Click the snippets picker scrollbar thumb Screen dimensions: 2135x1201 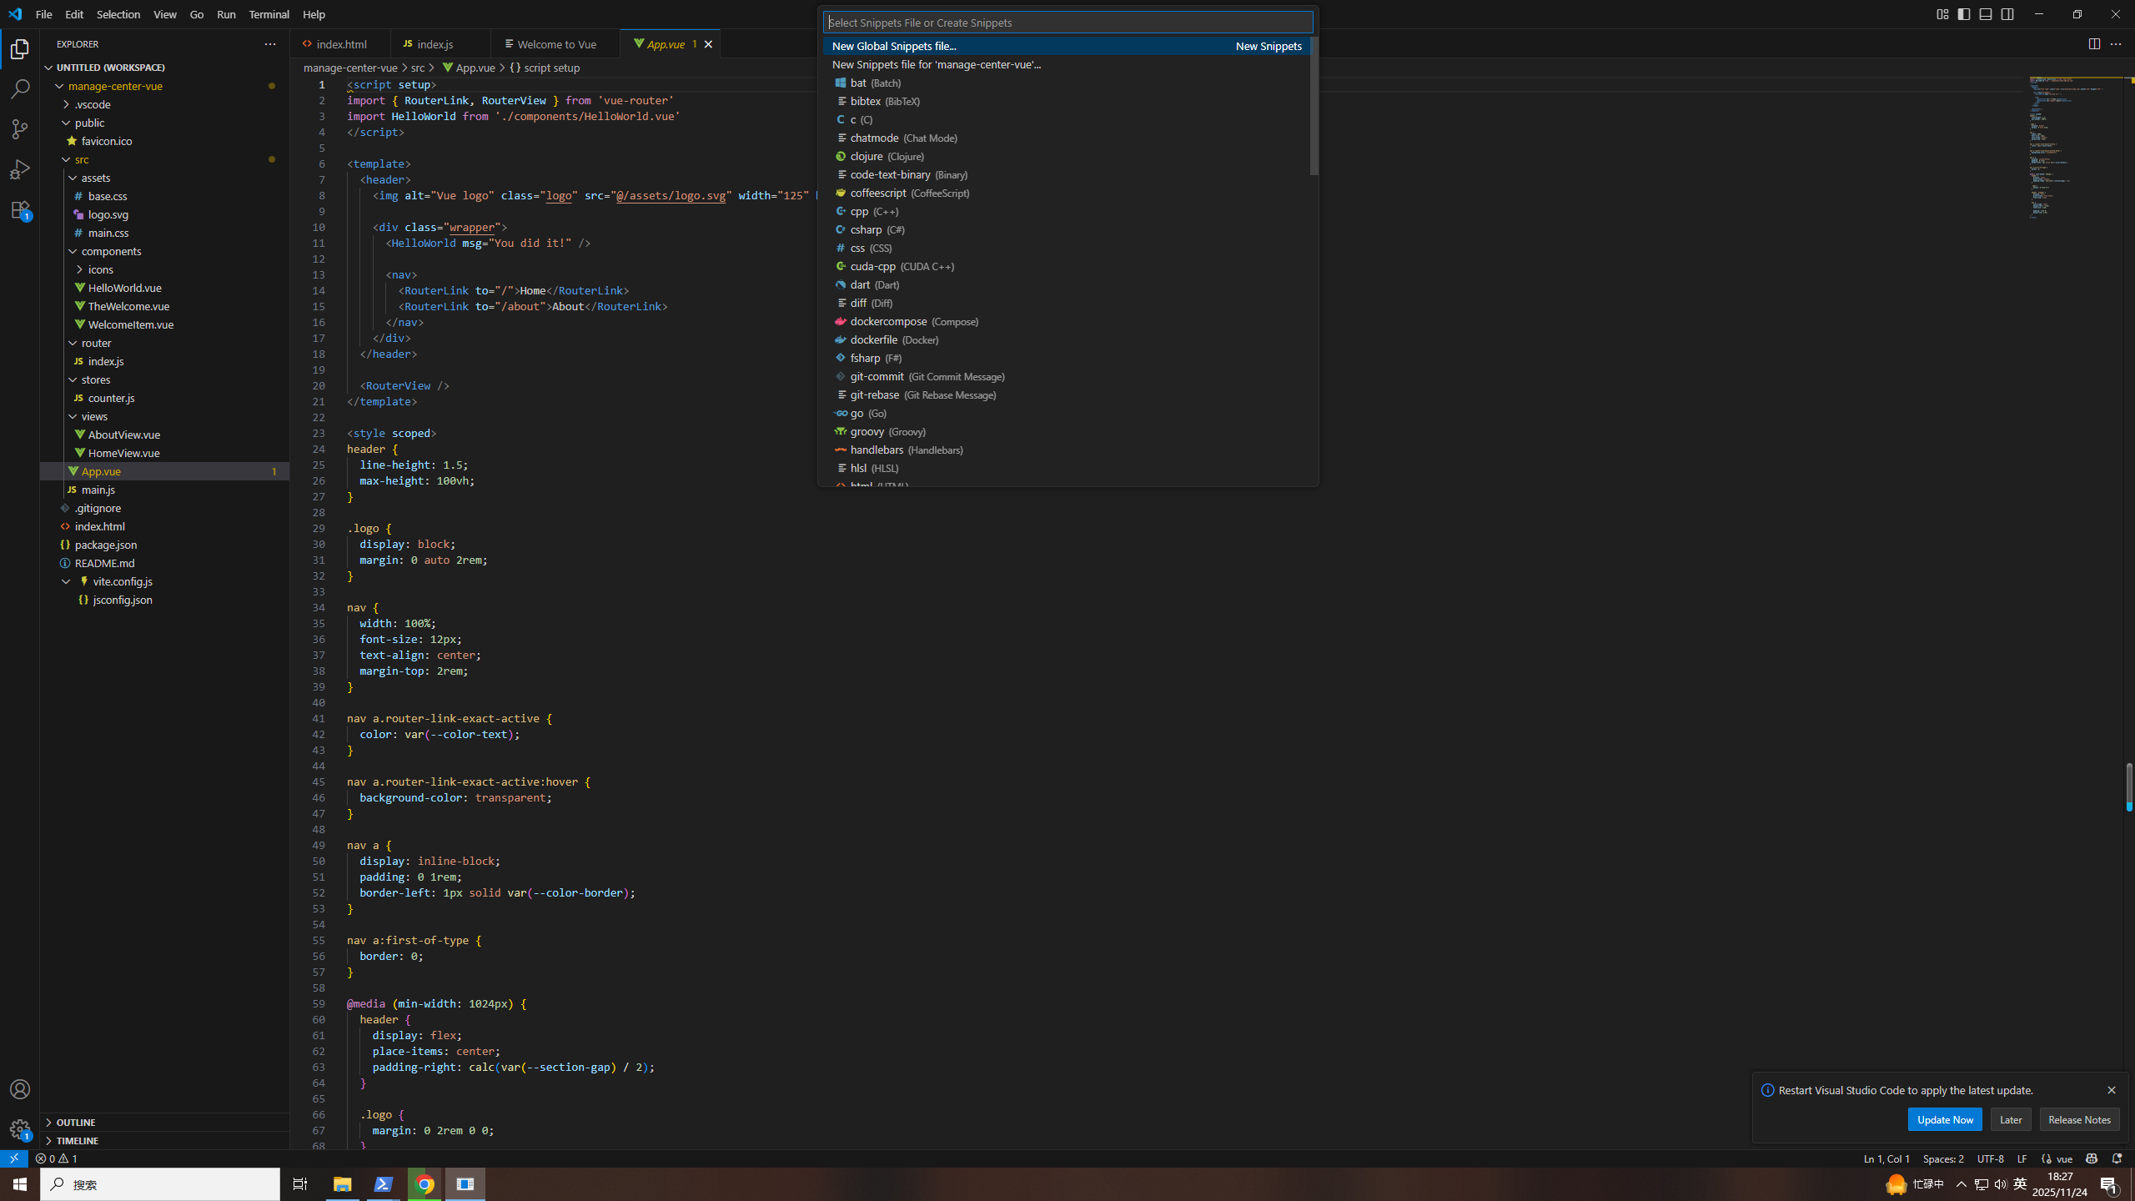1314,106
